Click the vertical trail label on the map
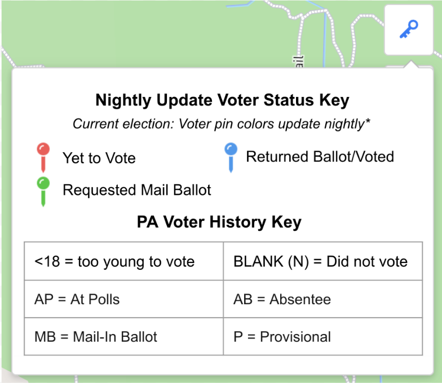This screenshot has height=383, width=442. tap(299, 62)
